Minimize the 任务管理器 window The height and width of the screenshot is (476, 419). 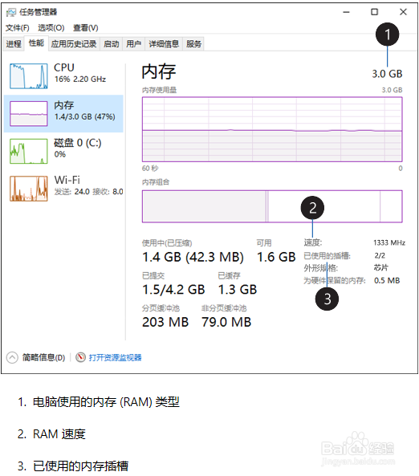click(347, 12)
